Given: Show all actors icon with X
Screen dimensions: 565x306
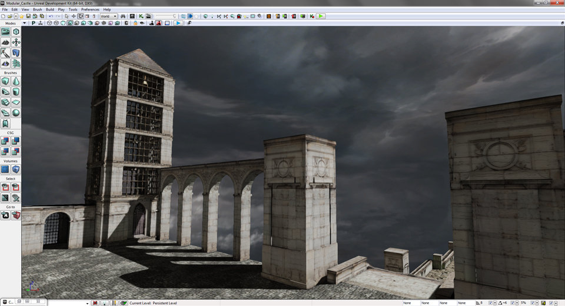Looking at the screenshot, I should pos(16,198).
